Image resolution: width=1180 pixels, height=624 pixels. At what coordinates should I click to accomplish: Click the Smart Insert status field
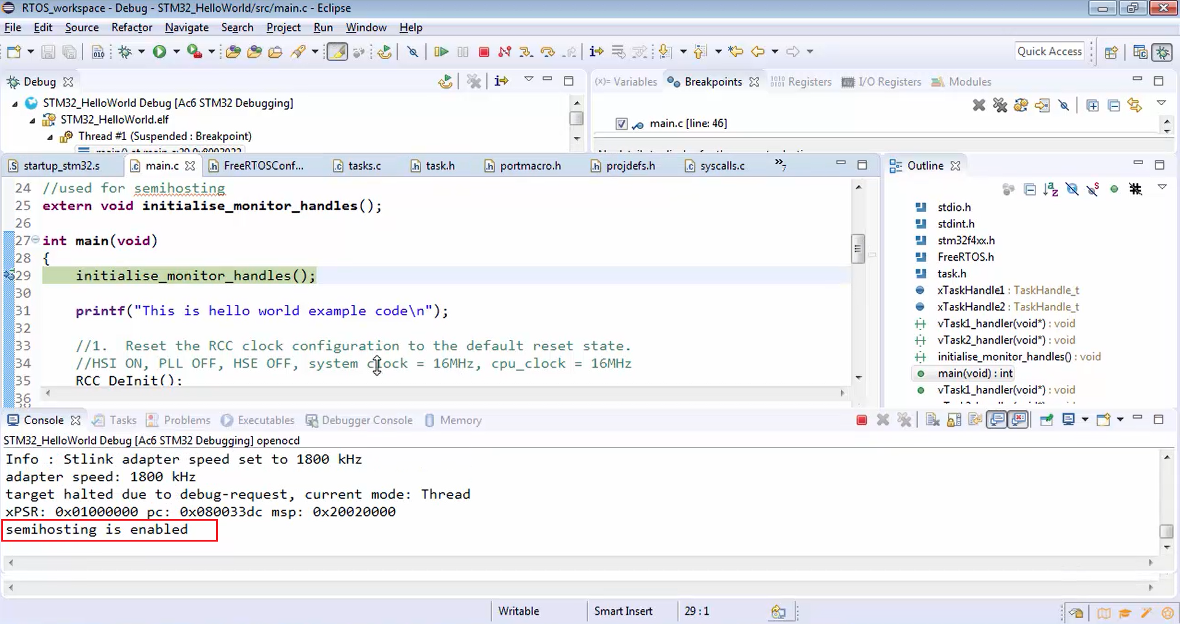coord(623,611)
